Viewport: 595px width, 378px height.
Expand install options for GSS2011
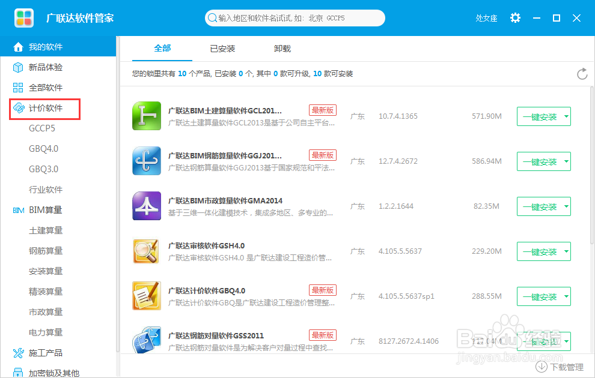tap(566, 341)
